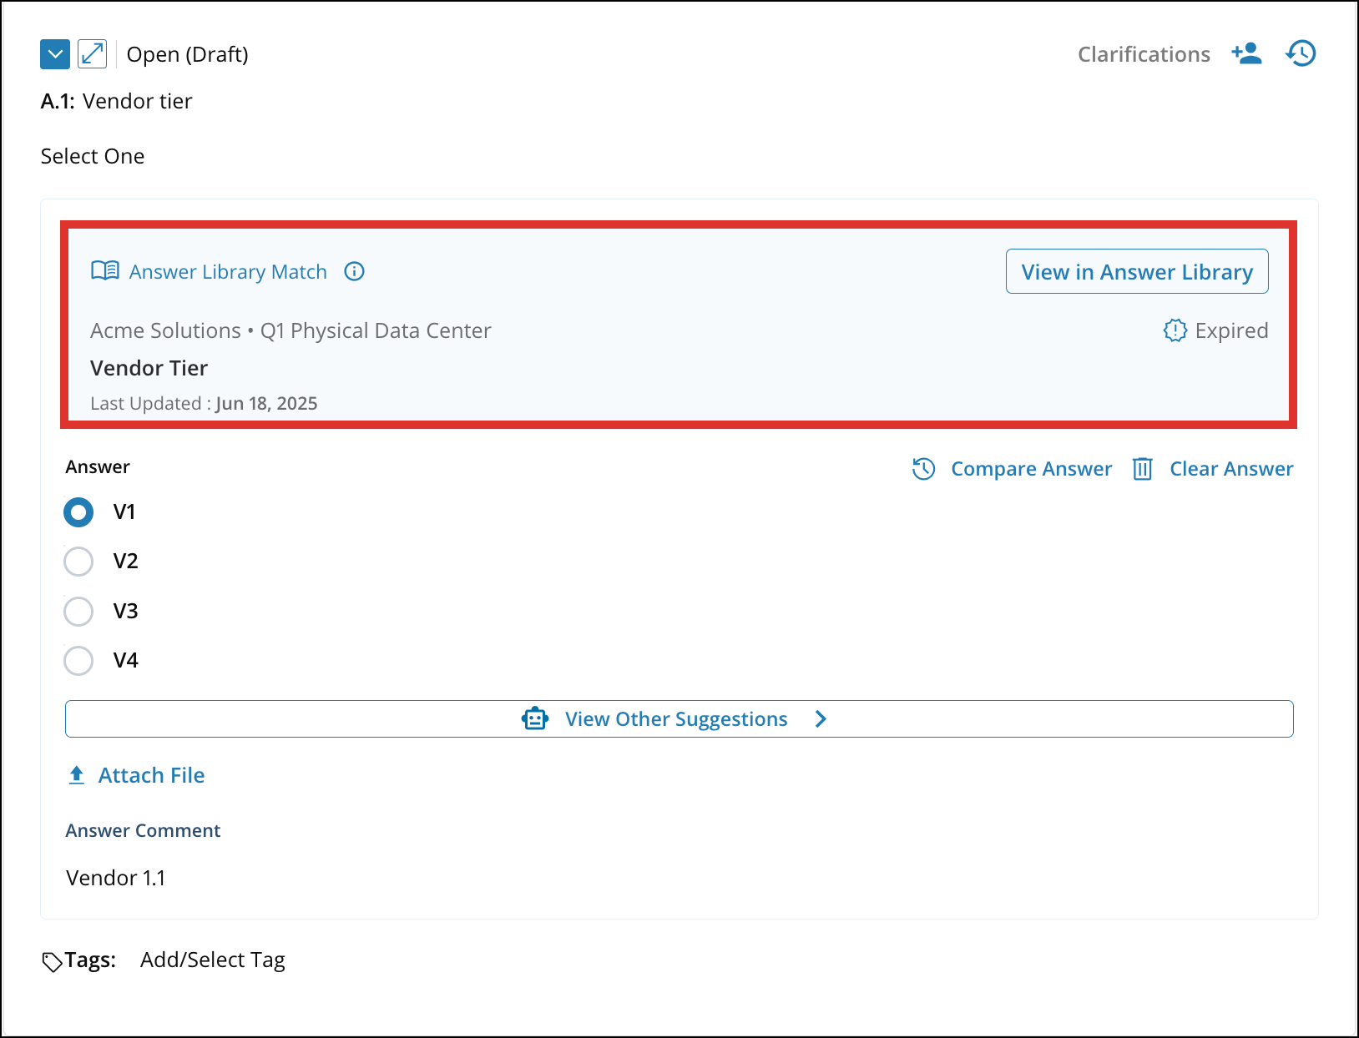This screenshot has height=1038, width=1359.
Task: Expand View Other Suggestions chevron arrow
Action: [x=821, y=718]
